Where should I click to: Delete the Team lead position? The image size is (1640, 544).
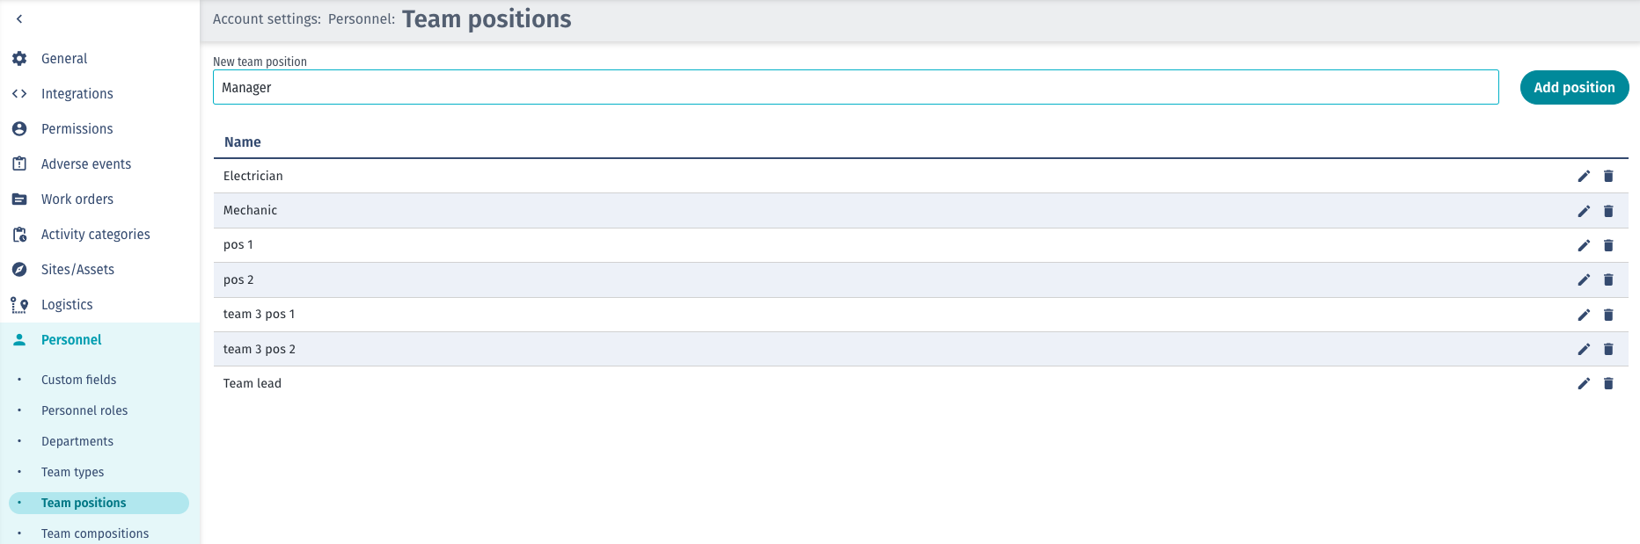tap(1608, 383)
